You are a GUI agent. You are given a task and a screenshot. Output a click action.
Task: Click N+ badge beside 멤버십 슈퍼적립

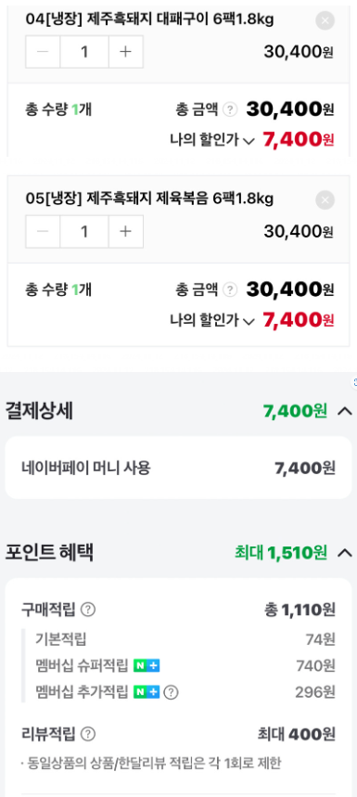(x=147, y=665)
